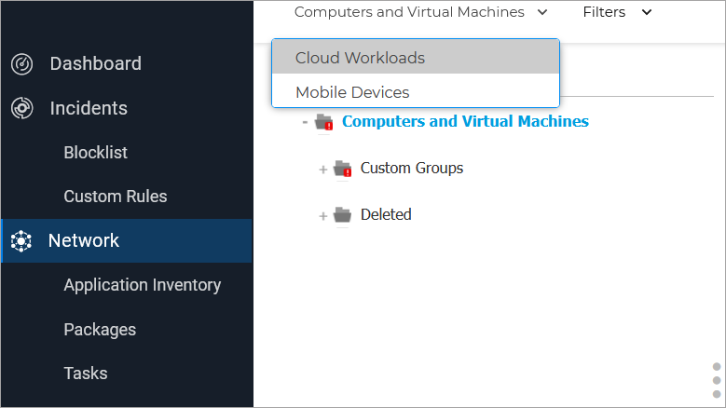
Task: Open Application Inventory under Network
Action: pyautogui.click(x=142, y=285)
